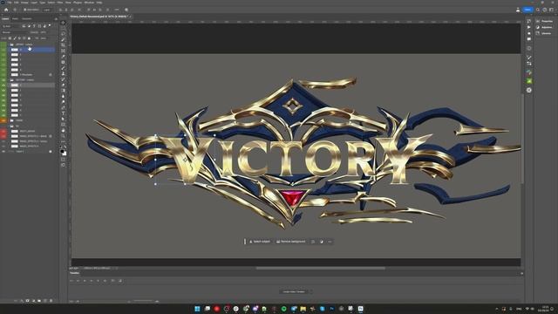Select the Move tool in the toolbox

[x=64, y=23]
